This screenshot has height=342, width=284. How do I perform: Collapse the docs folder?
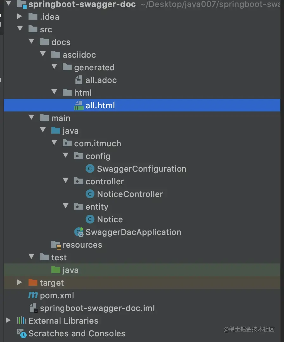(x=31, y=42)
